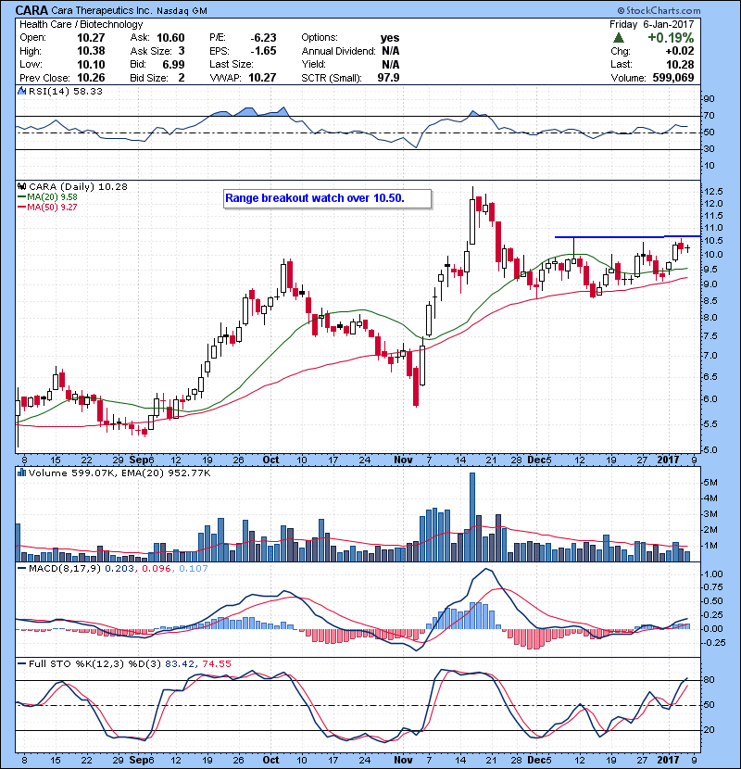741x769 pixels.
Task: Click the P/E value -6.23
Action: (x=263, y=38)
